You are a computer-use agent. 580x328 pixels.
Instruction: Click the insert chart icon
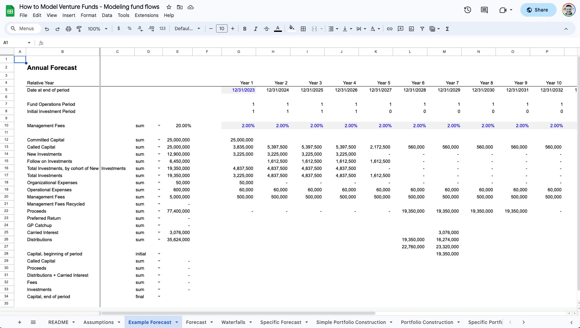coord(411,29)
